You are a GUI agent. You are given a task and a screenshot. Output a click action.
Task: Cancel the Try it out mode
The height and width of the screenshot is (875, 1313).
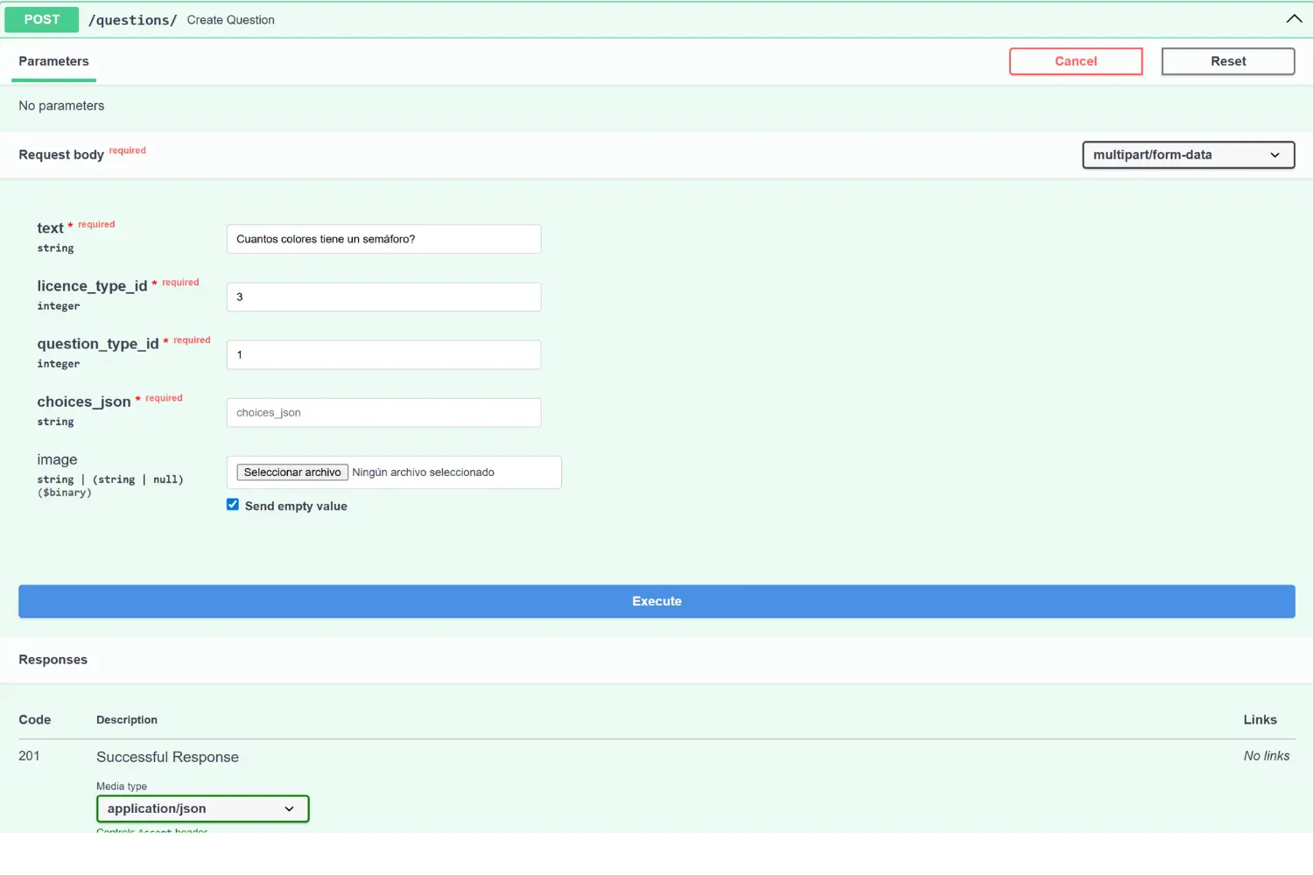[1075, 61]
